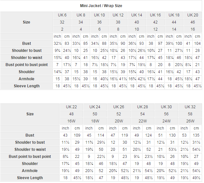
Task: Select the 83 cm bust measurement cell
Action: coord(67,43)
